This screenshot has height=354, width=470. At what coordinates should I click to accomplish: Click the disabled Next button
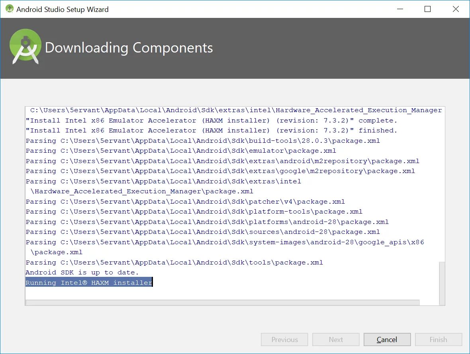click(x=336, y=339)
